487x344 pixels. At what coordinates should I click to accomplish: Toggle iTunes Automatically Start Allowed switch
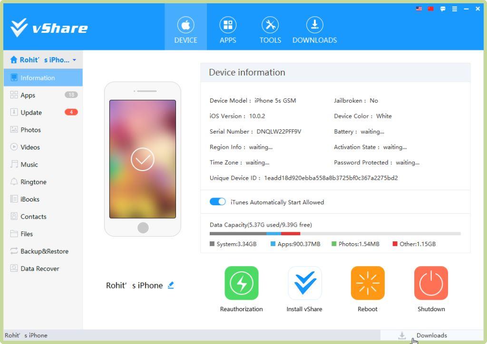[218, 201]
